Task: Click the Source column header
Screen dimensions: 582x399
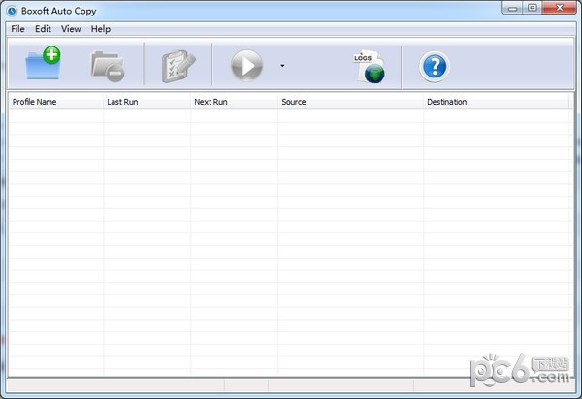Action: pos(350,102)
